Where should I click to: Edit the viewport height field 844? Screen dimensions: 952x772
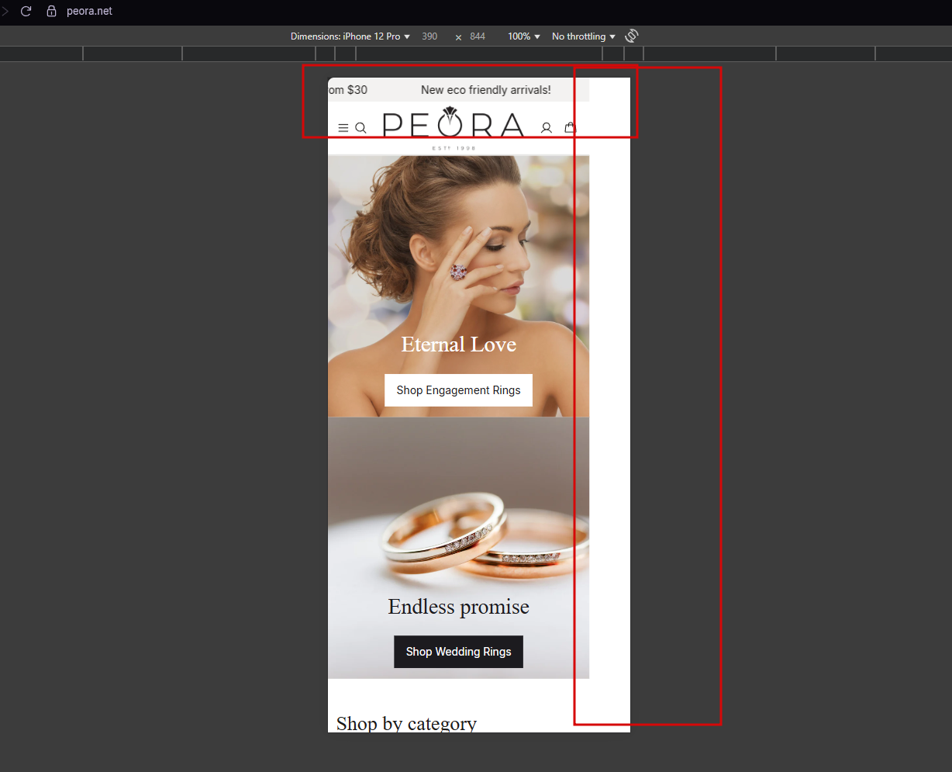pos(478,36)
